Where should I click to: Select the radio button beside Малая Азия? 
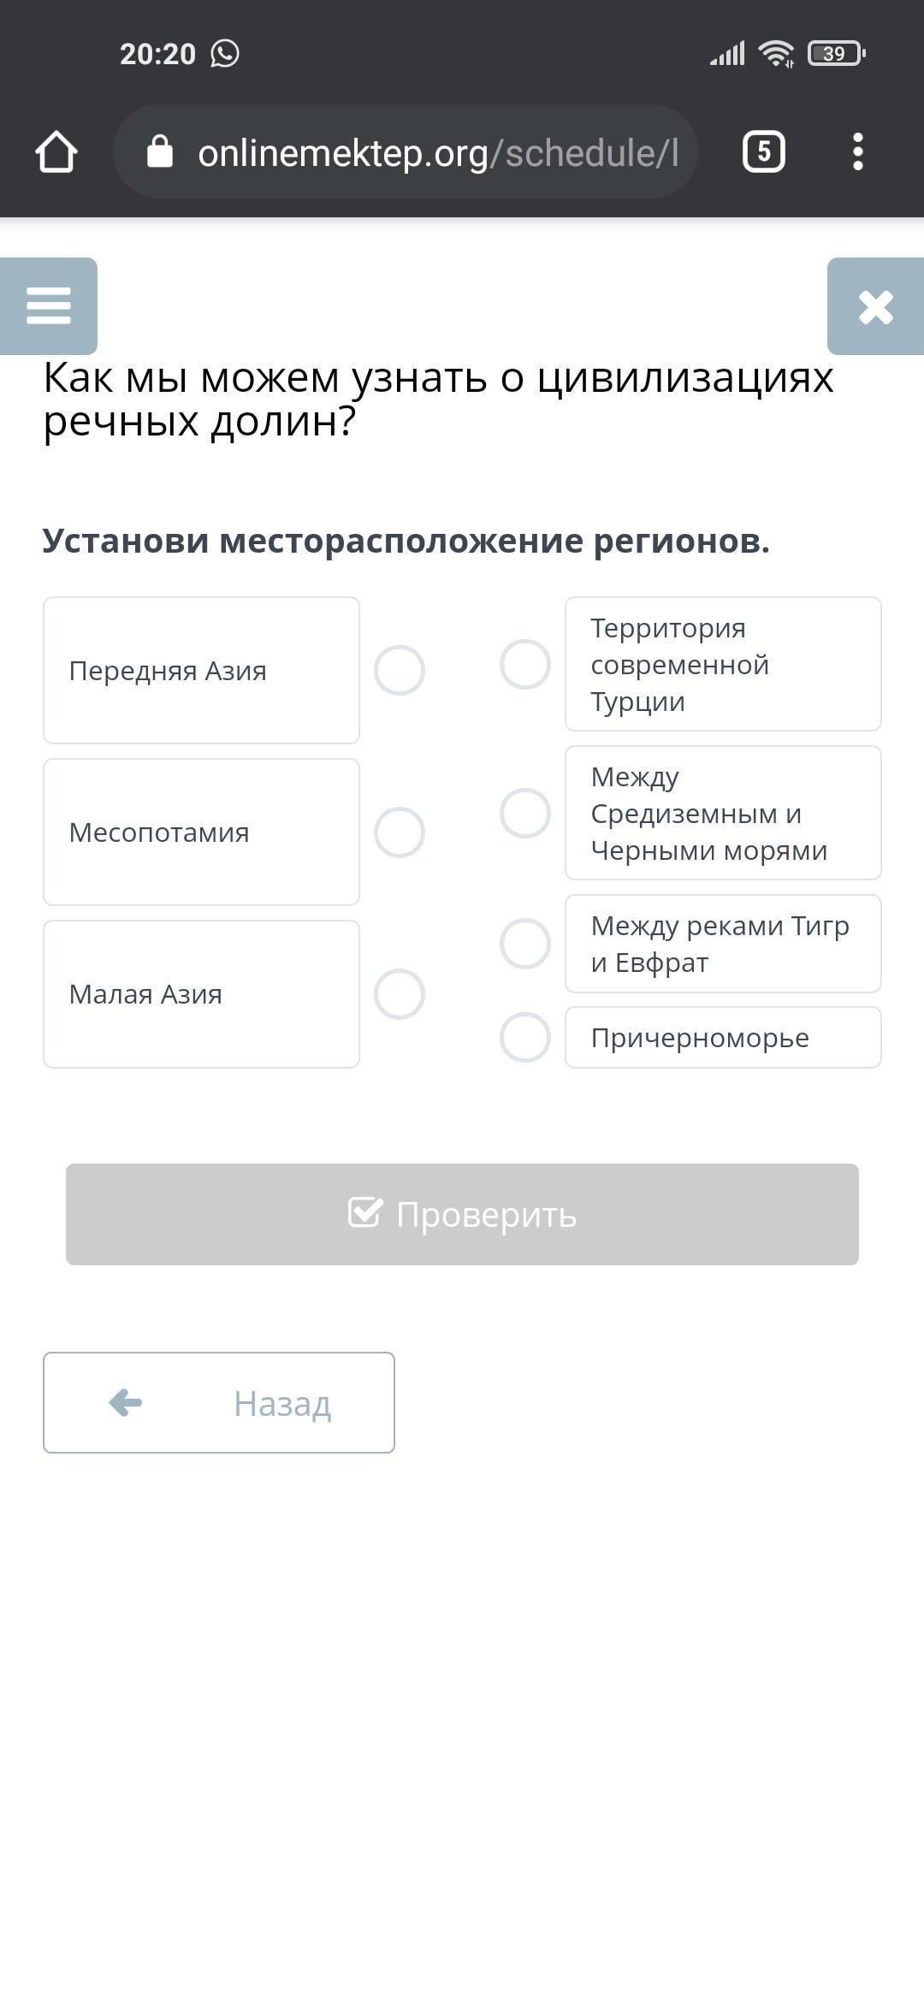(x=400, y=994)
